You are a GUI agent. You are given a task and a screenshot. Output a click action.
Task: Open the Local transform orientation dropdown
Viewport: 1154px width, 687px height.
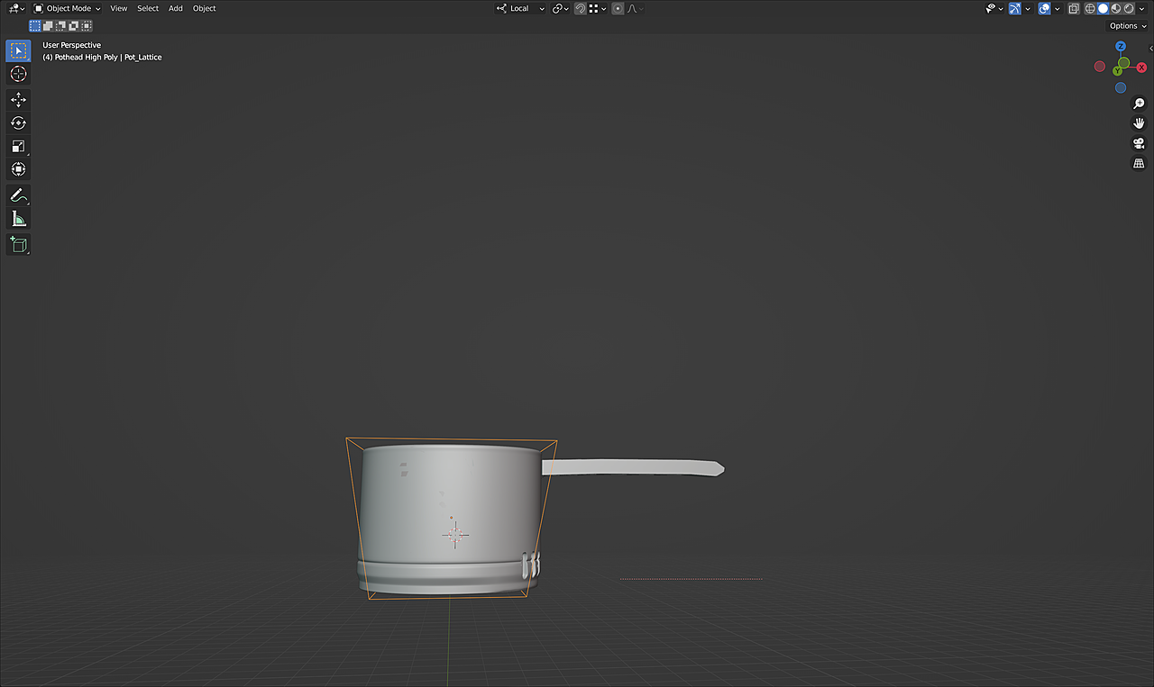click(x=520, y=8)
